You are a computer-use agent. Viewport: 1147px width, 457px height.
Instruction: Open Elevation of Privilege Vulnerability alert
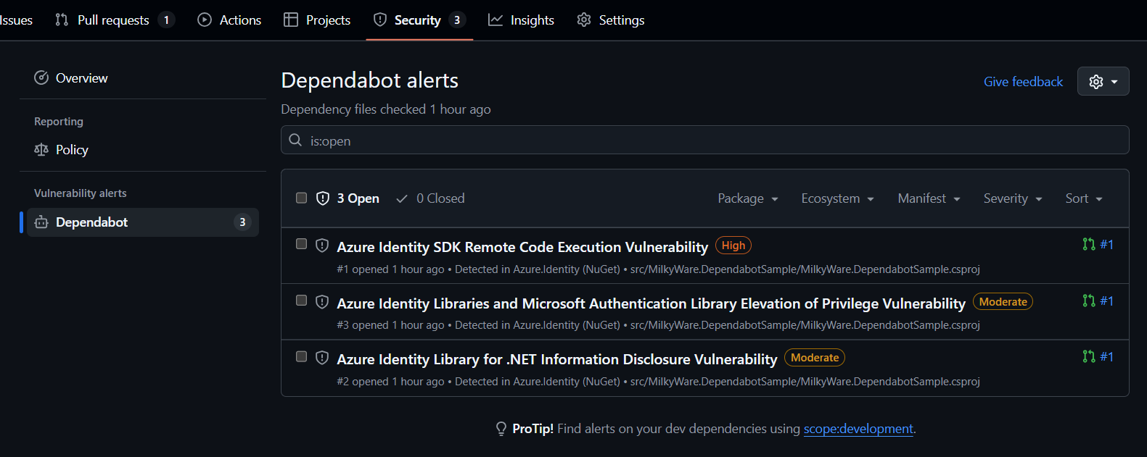point(651,303)
